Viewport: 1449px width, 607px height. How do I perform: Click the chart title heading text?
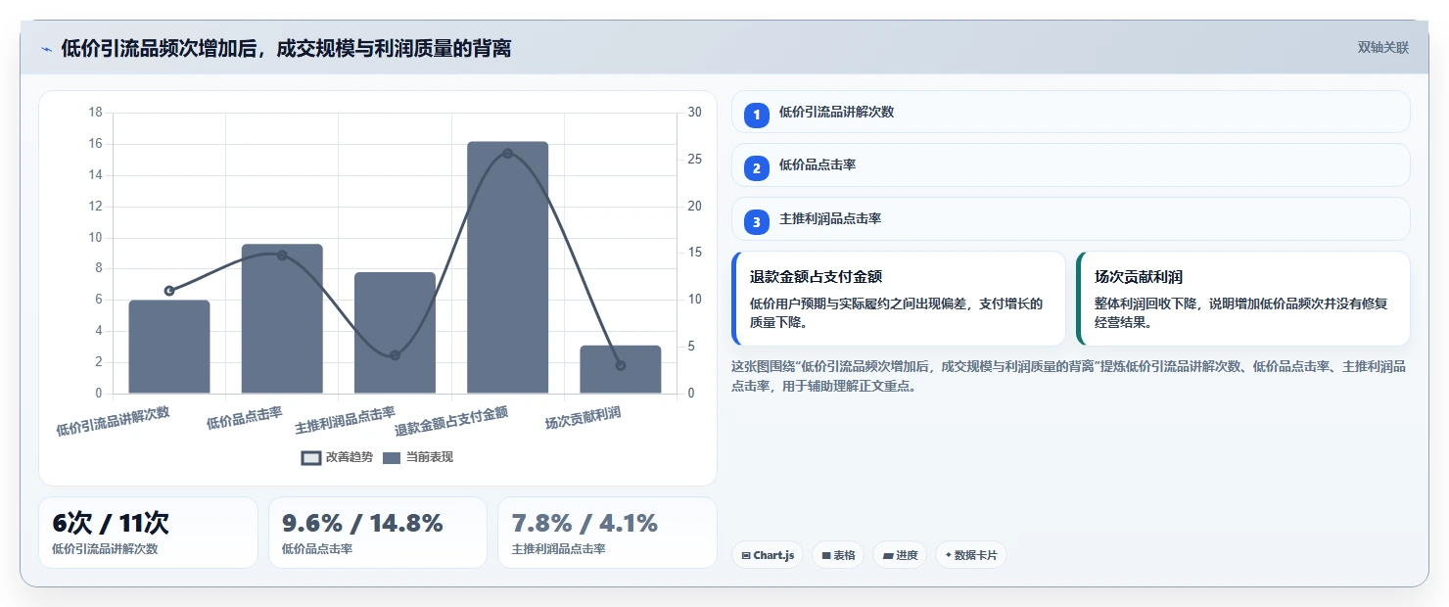tap(286, 48)
